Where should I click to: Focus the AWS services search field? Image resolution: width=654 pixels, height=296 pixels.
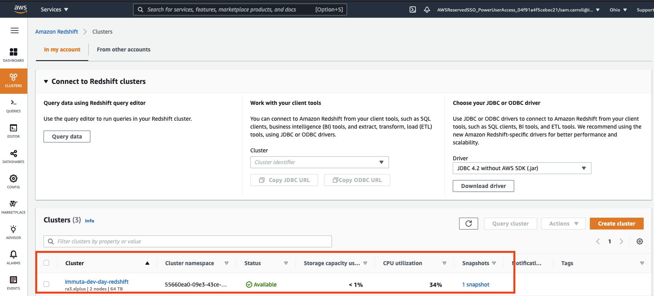pyautogui.click(x=240, y=9)
